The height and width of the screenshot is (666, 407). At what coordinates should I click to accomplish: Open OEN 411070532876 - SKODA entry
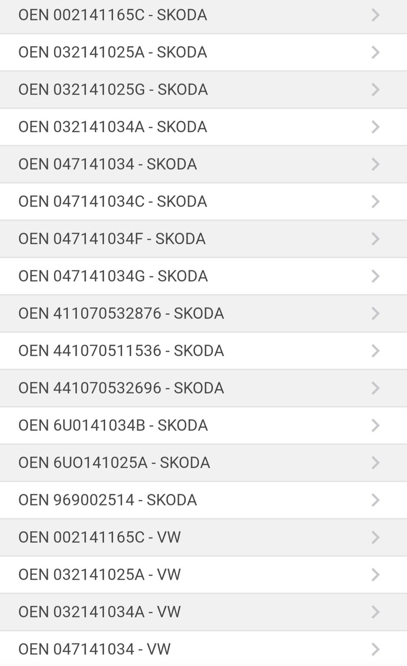(x=121, y=314)
